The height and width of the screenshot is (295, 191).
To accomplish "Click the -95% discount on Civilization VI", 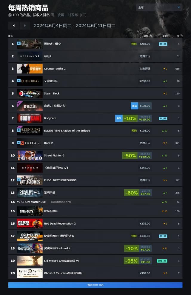I will tap(132, 261).
